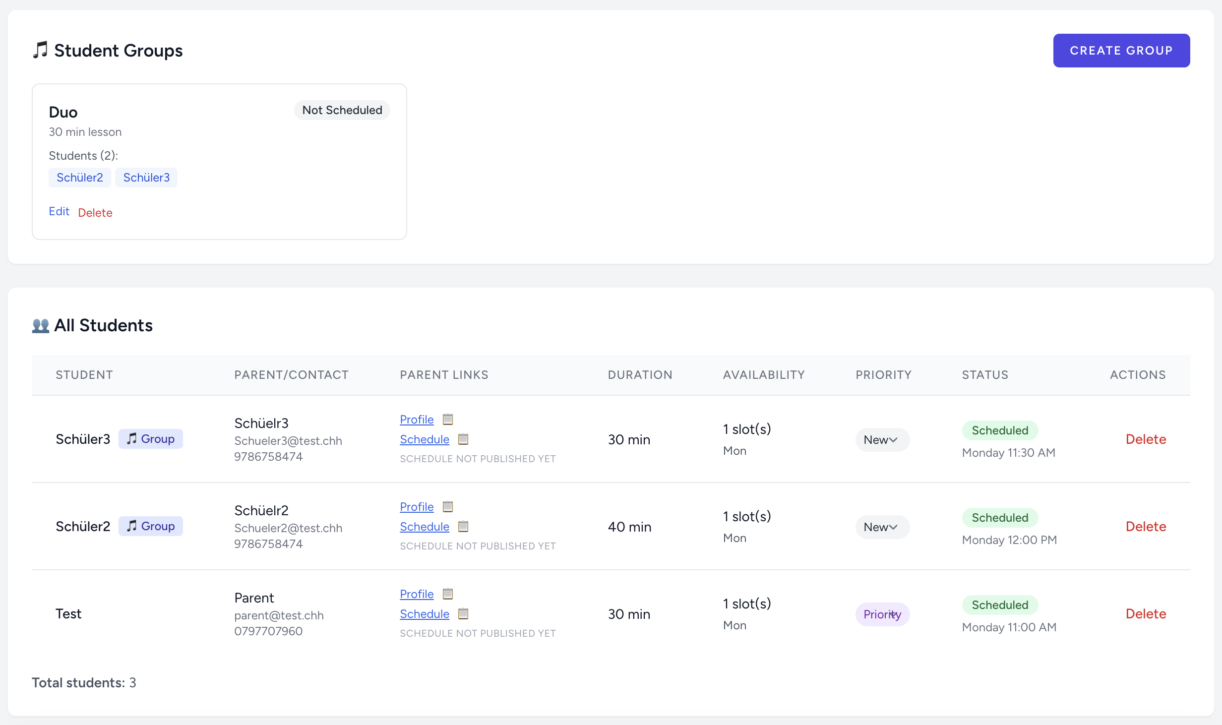Copy Test student's profile link clipboard icon
This screenshot has width=1222, height=725.
tap(447, 594)
